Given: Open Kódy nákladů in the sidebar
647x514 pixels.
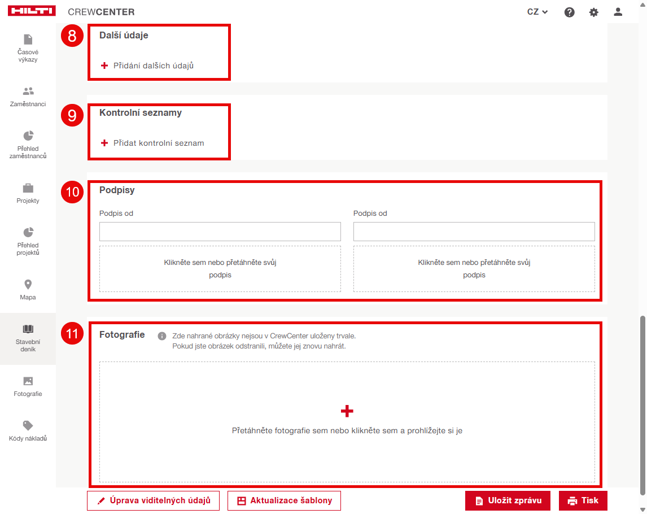Looking at the screenshot, I should [28, 431].
